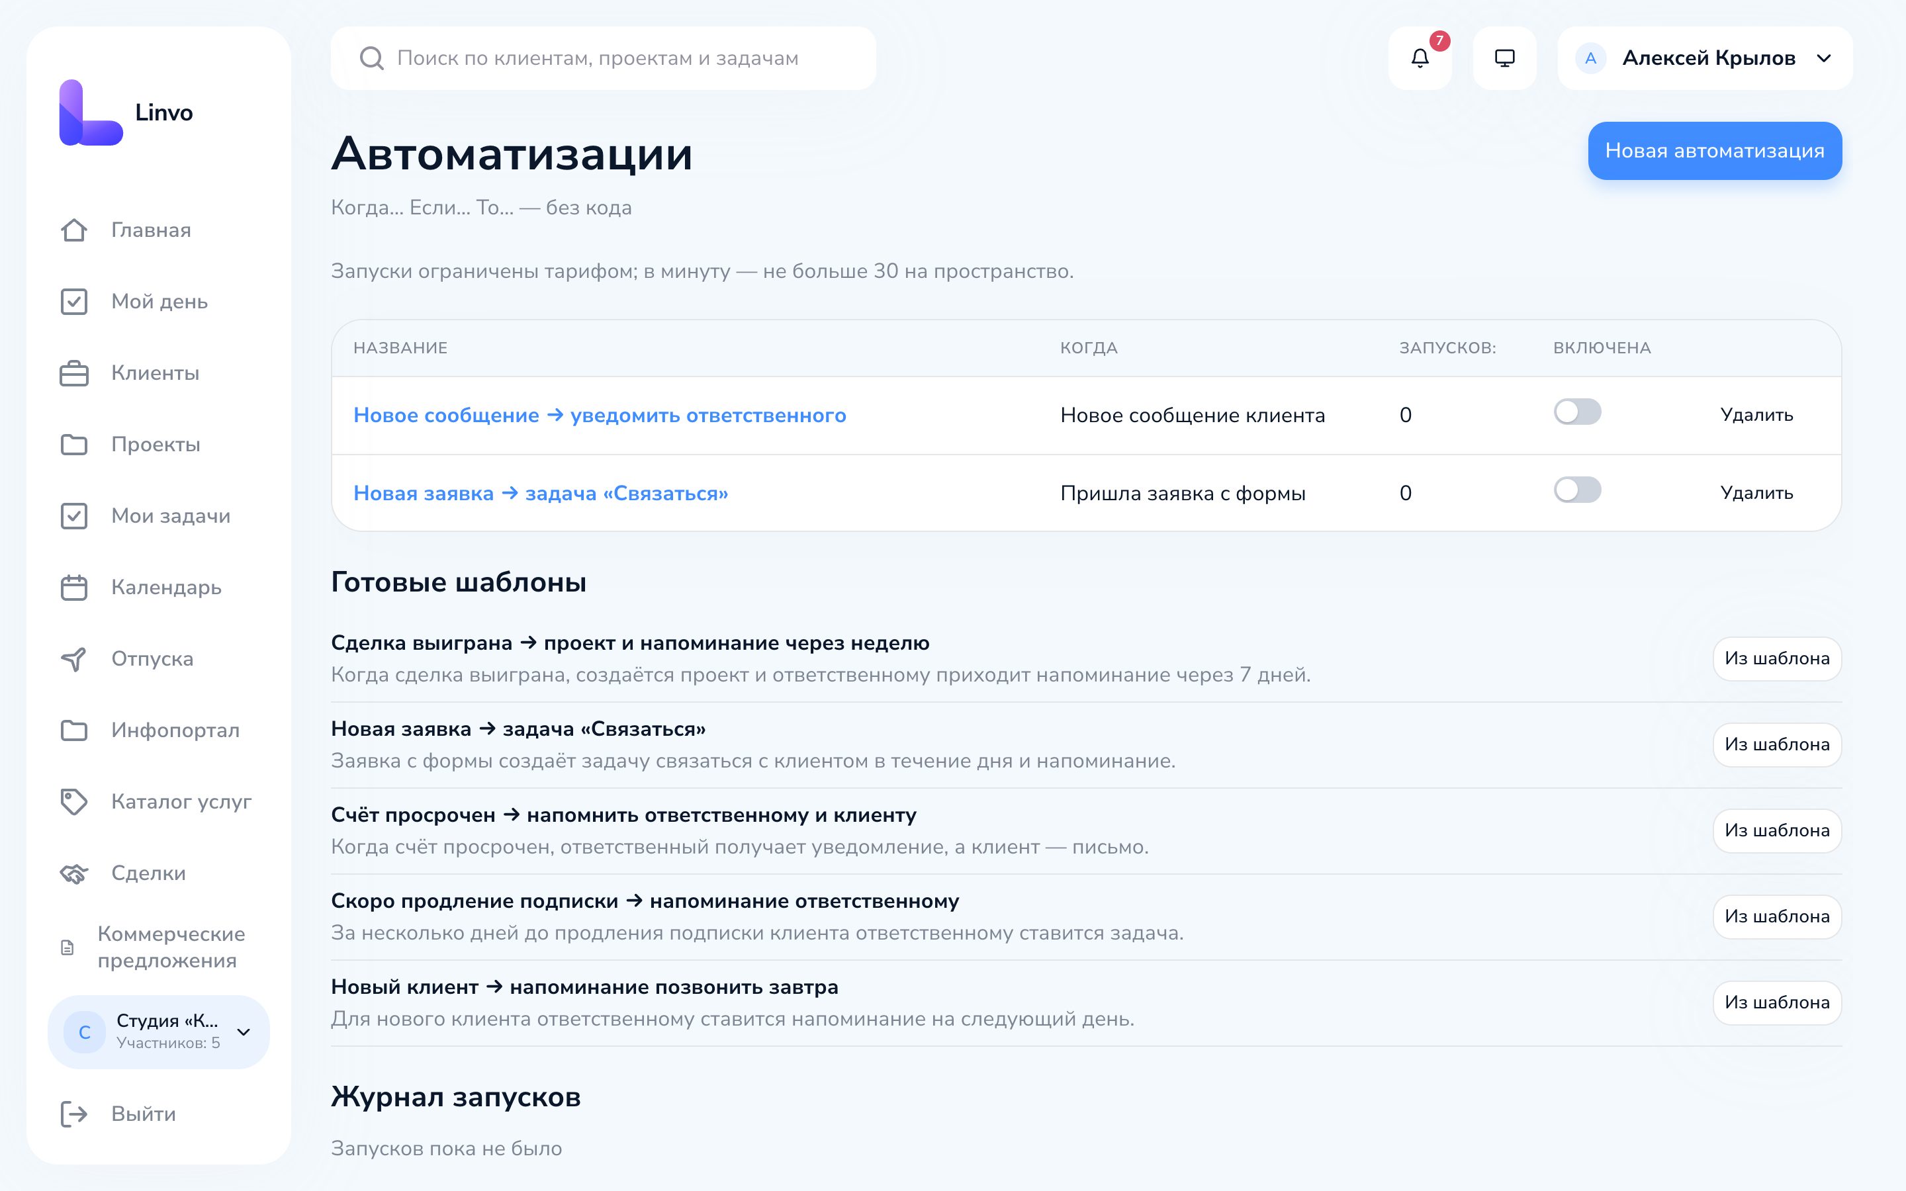Click the Linvo logo icon
Screen dimensions: 1906x1191
[x=91, y=112]
